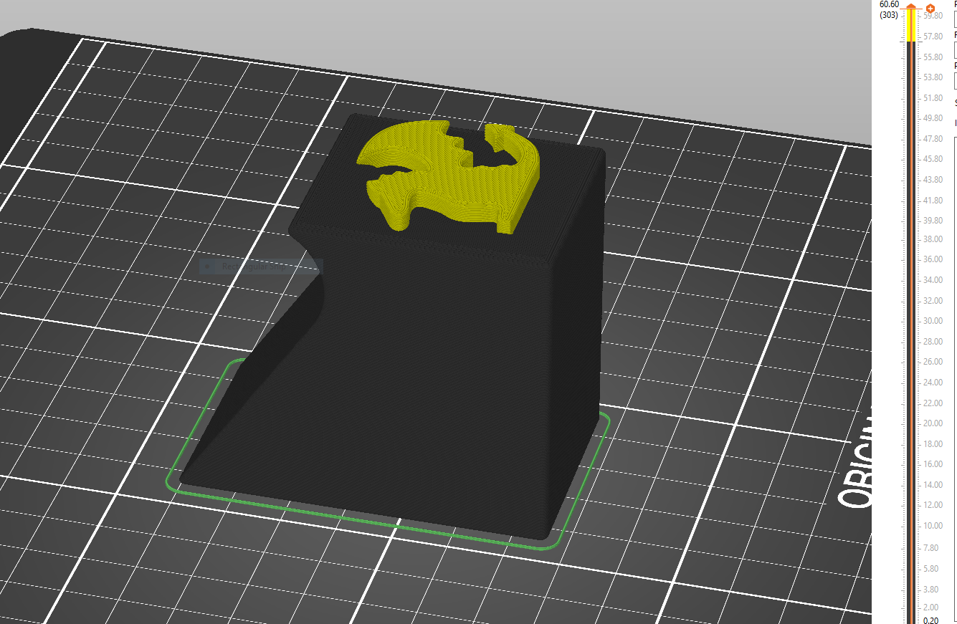Click the 20.00 tick label on the layer ruler
Screen dimensions: 957x624
933,423
